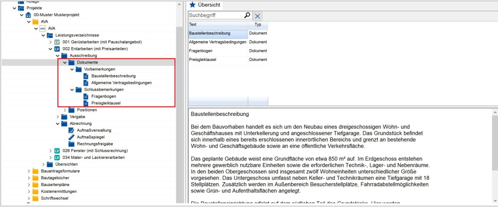The width and height of the screenshot is (498, 207).
Task: Collapse the Vorbemerkungen node
Action: click(72, 69)
